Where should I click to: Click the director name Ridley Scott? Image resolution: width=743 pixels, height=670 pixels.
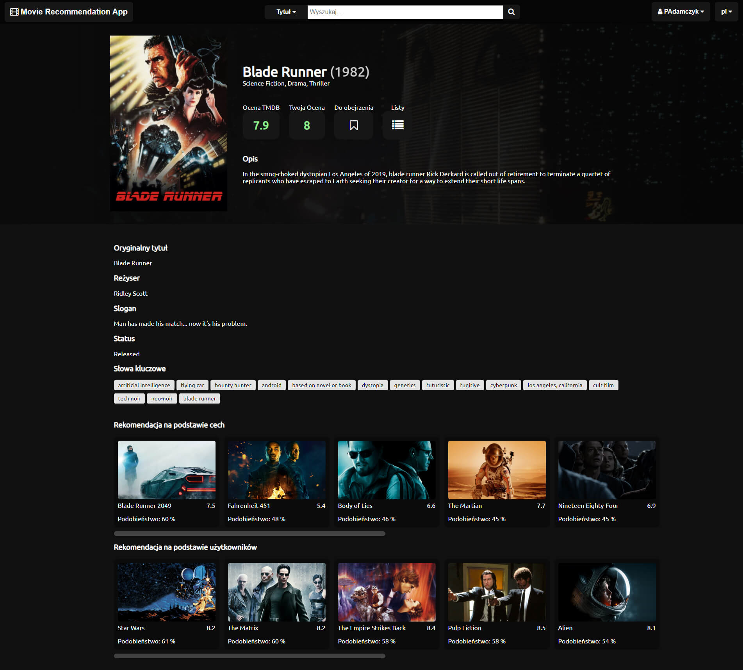[x=130, y=293]
